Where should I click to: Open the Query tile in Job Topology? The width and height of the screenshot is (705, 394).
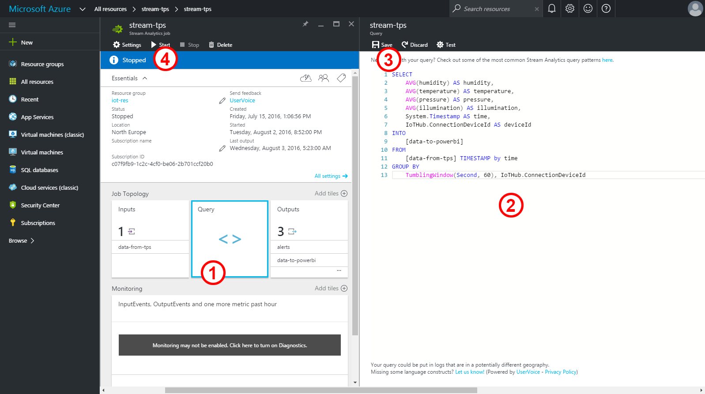230,239
